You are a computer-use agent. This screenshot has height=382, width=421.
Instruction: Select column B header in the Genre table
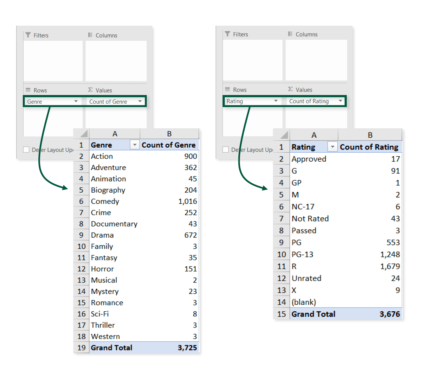coord(169,134)
